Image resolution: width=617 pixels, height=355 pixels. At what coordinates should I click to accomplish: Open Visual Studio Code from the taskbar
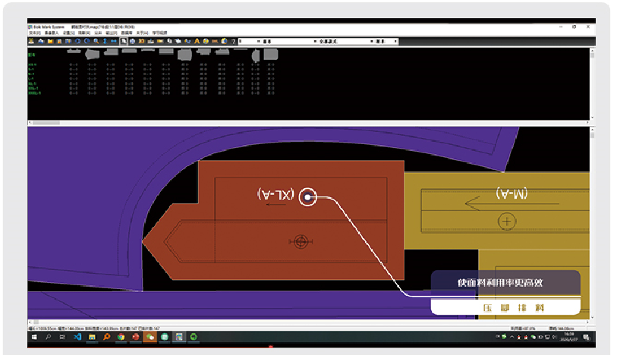coord(77,336)
